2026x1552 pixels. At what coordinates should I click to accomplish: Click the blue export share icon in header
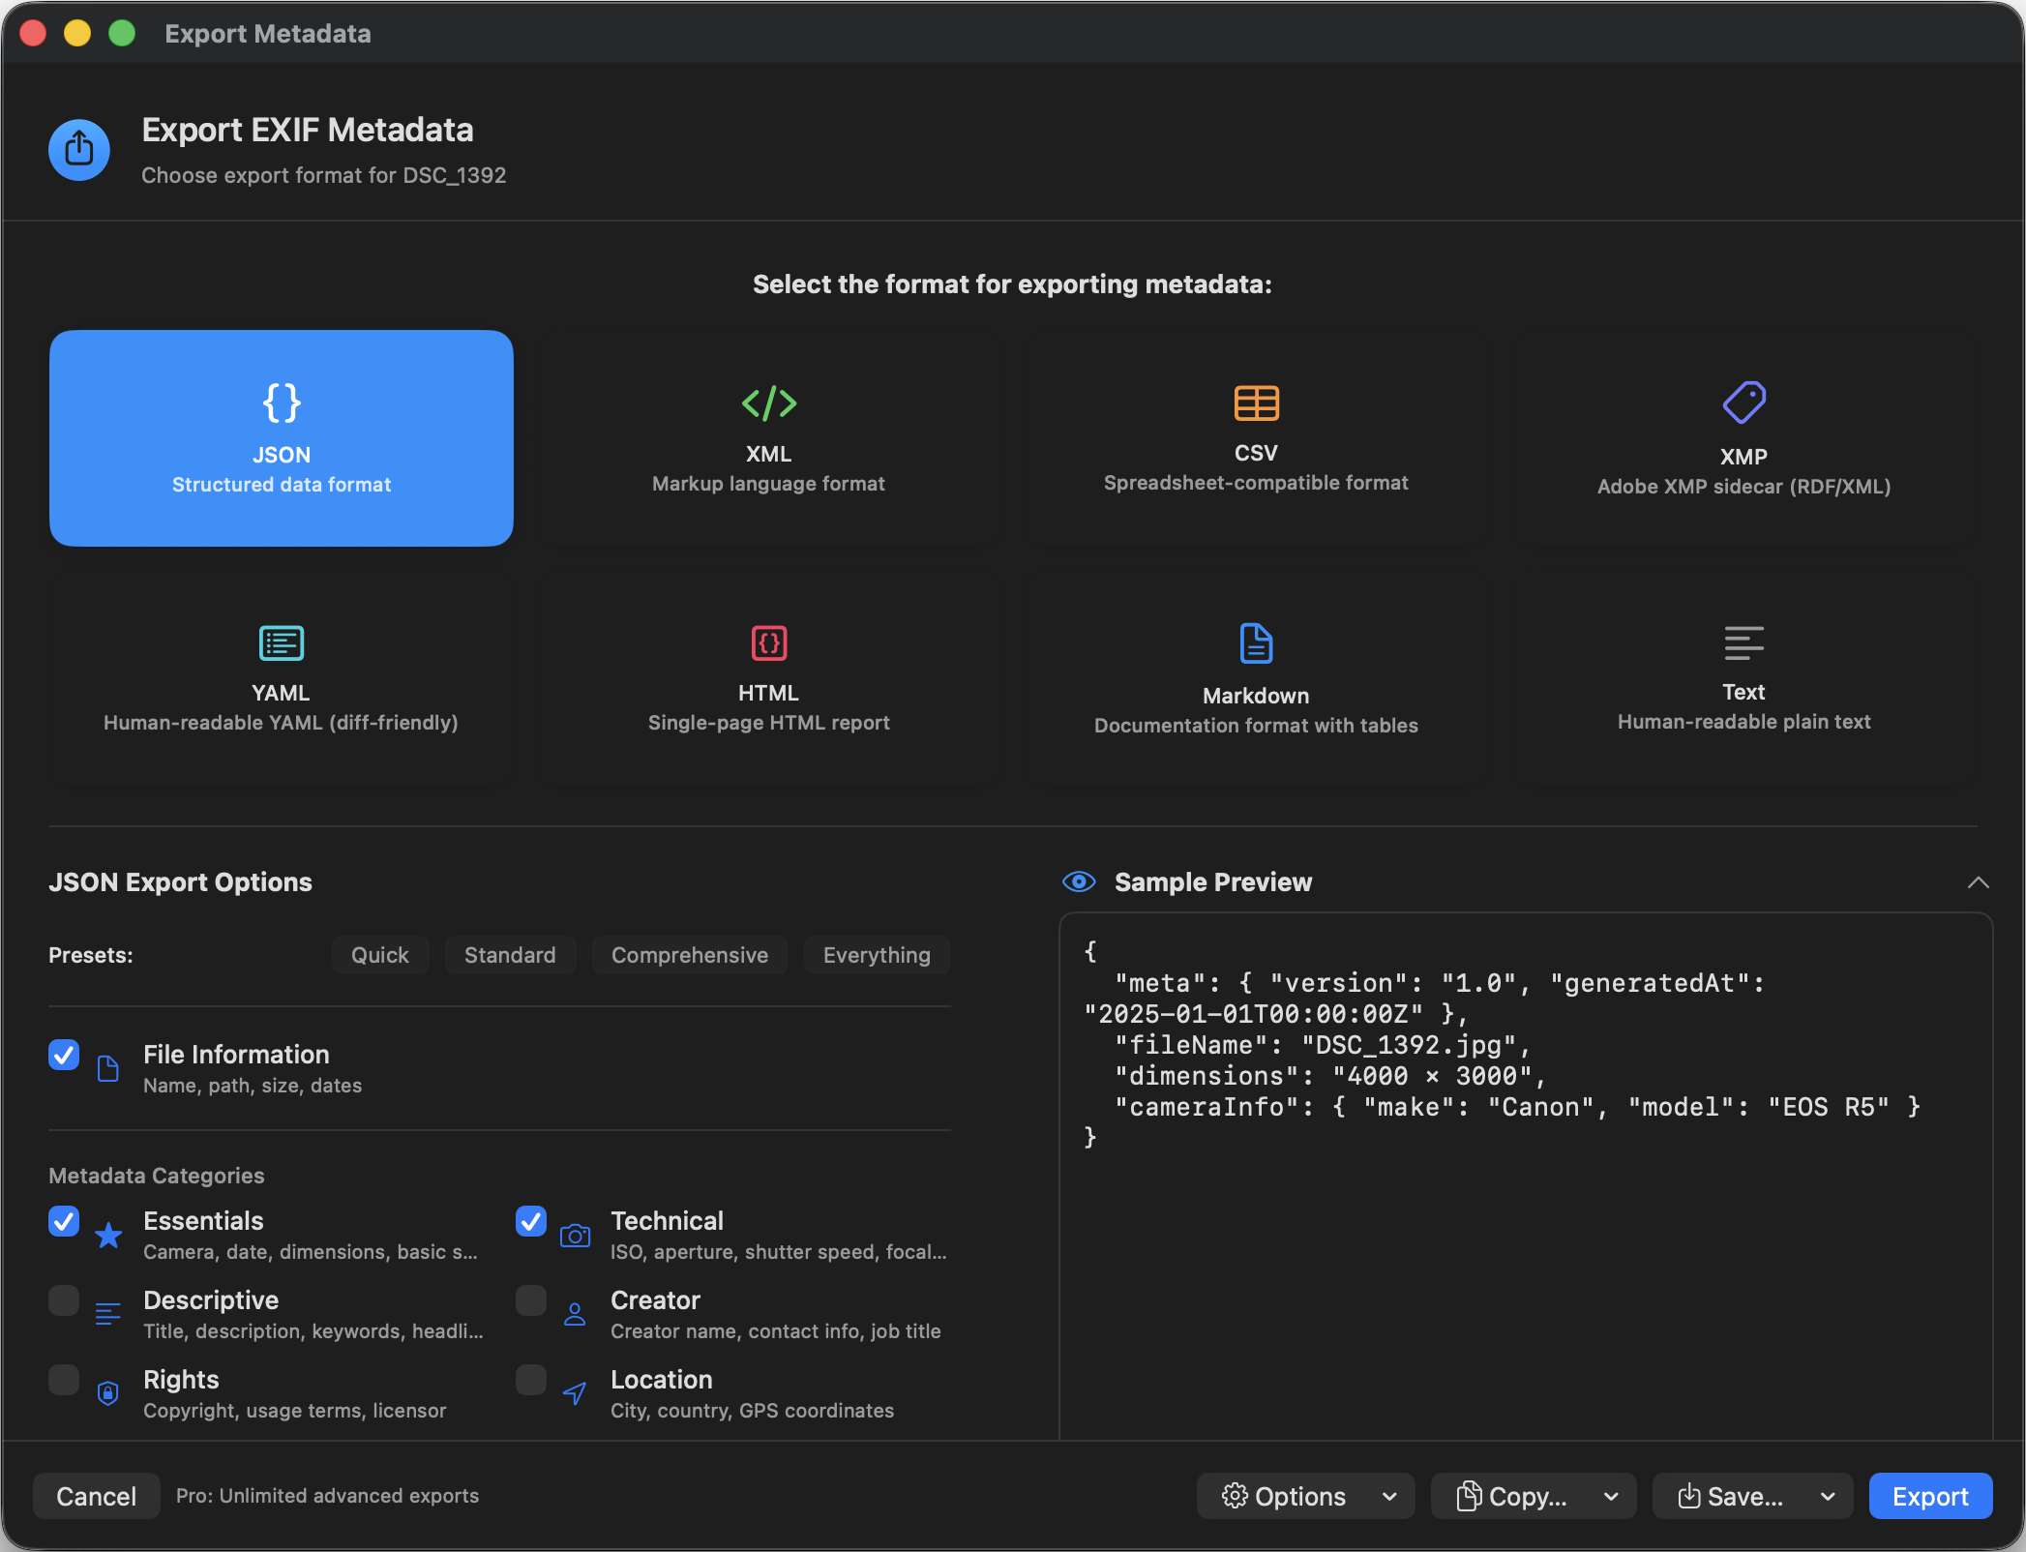pos(79,150)
